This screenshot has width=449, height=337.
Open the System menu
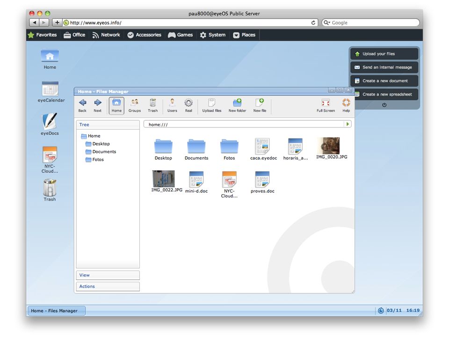click(x=213, y=35)
